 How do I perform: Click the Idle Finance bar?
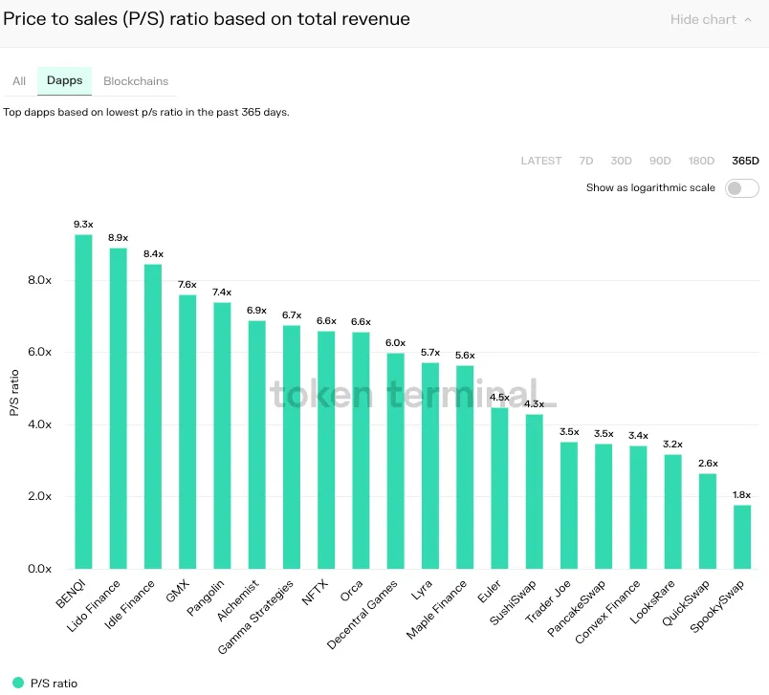tap(153, 417)
